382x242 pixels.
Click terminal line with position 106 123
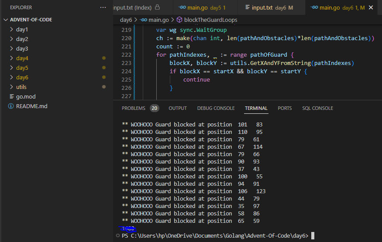[x=193, y=191]
